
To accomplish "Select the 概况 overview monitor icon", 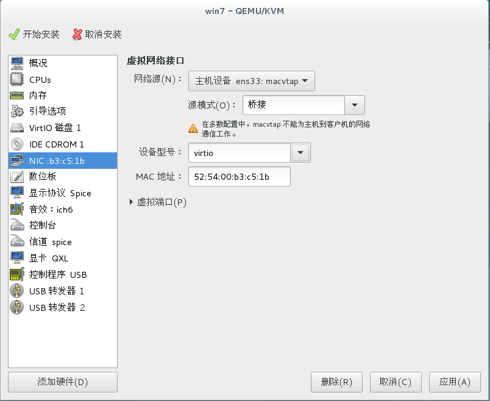I will (17, 63).
